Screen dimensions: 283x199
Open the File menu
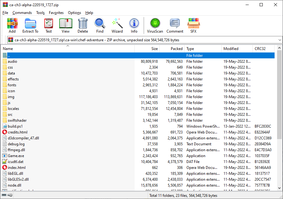click(x=5, y=13)
